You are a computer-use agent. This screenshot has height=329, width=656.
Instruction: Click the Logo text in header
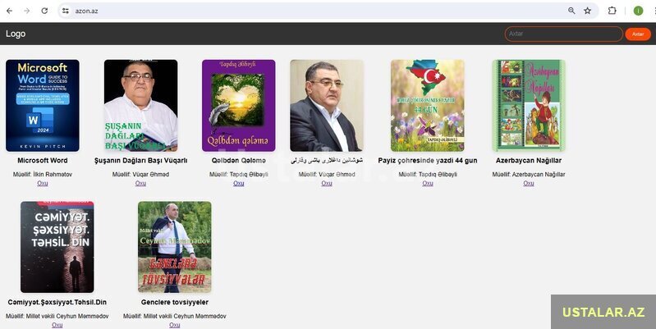(x=16, y=34)
